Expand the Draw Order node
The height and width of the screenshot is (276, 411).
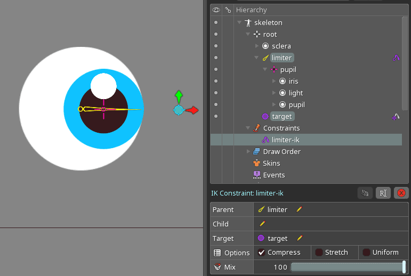248,152
